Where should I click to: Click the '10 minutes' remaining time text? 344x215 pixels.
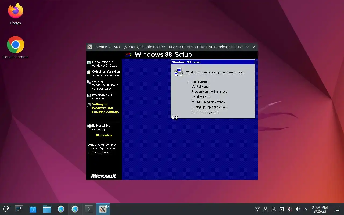click(103, 135)
